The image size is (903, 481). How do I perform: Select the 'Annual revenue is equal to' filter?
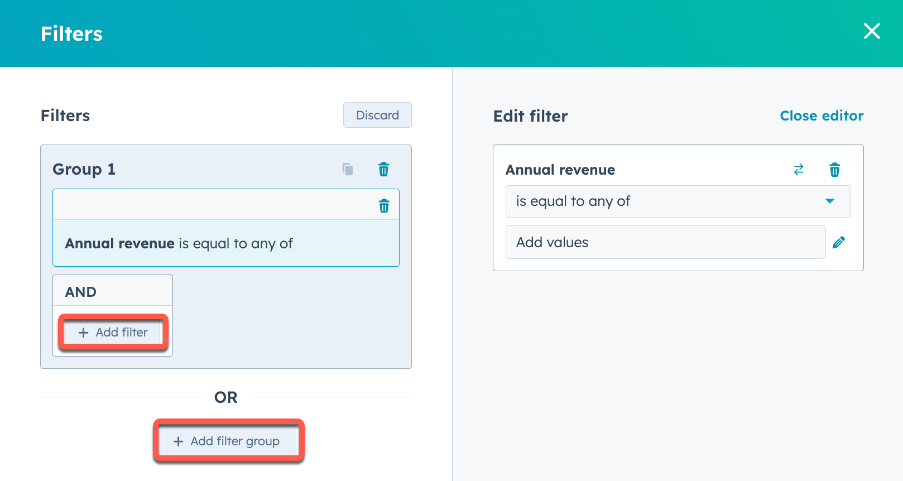pos(179,243)
